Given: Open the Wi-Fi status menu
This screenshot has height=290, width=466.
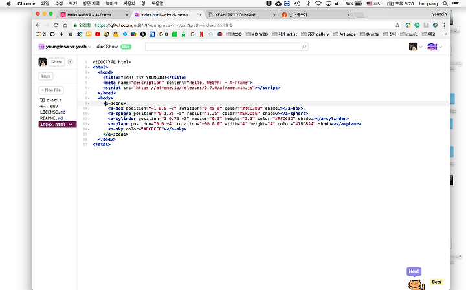Looking at the screenshot, I should (318, 4).
